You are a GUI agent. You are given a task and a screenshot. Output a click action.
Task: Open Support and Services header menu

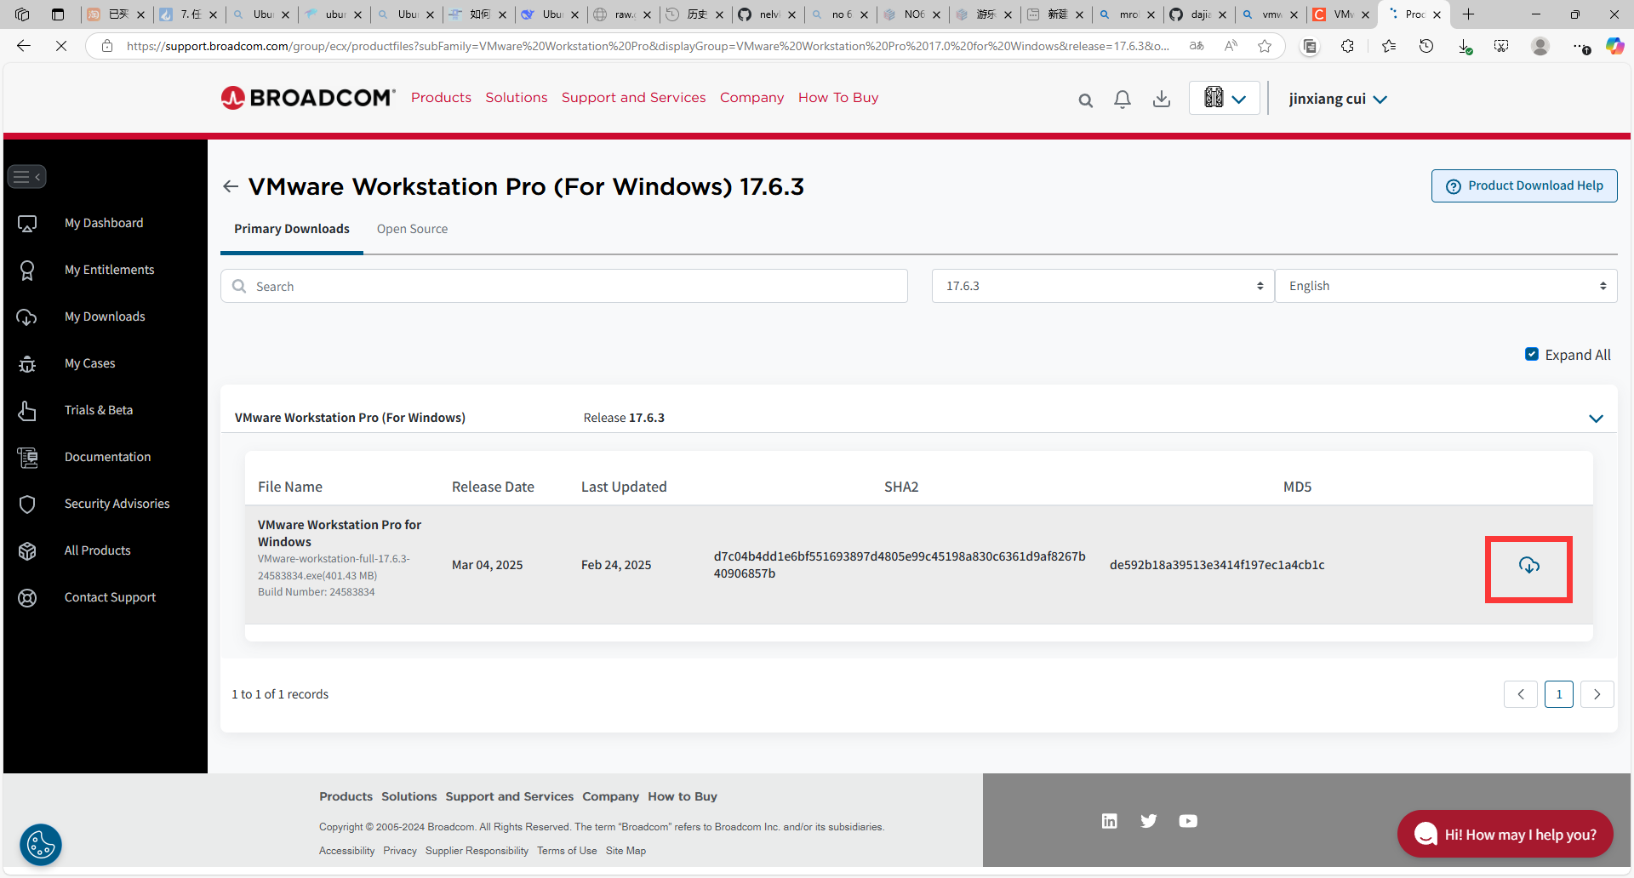[x=634, y=98]
